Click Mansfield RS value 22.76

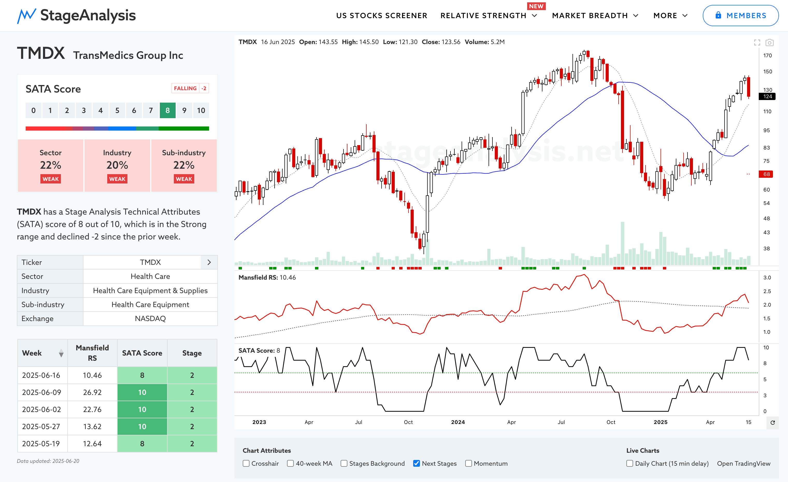coord(92,409)
